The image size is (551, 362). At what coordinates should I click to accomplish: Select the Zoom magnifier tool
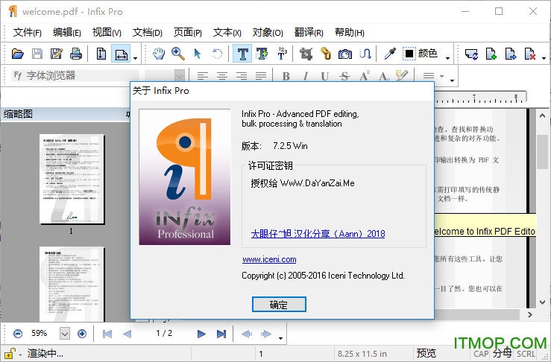(178, 54)
